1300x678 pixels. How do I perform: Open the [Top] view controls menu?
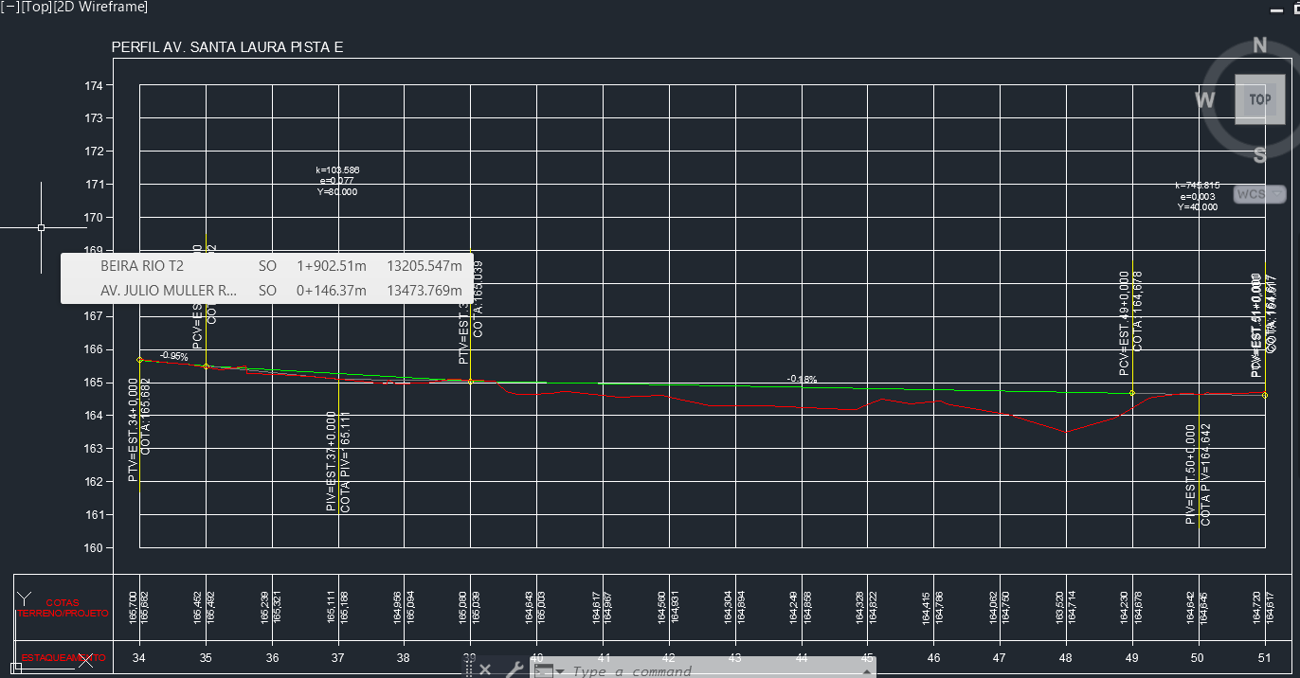(x=37, y=7)
